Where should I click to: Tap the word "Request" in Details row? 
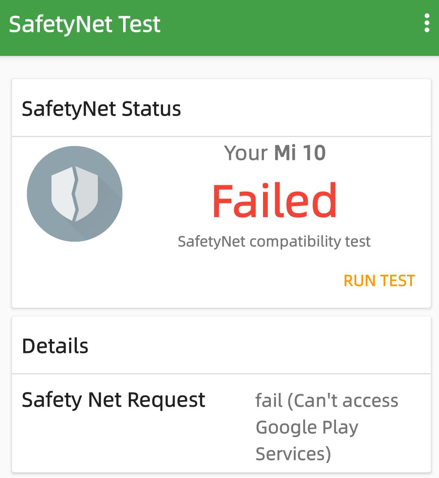(x=167, y=400)
